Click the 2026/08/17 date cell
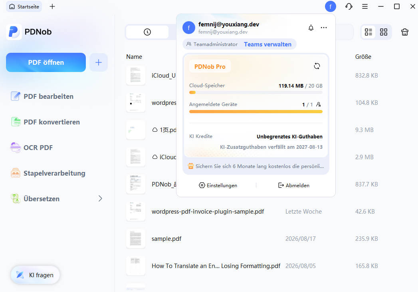Viewport: 418px width, 292px height. (301, 239)
